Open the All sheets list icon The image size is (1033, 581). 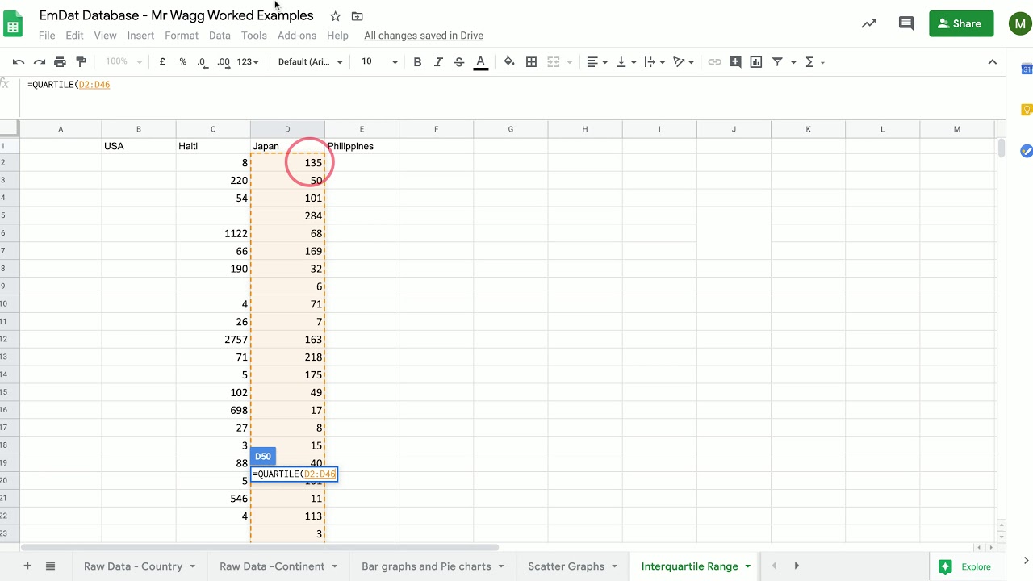[x=50, y=566]
